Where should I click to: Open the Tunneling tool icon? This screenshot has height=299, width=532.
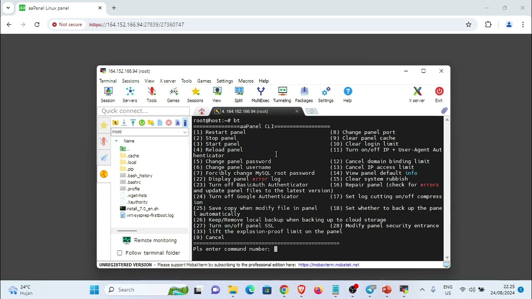pos(282,95)
